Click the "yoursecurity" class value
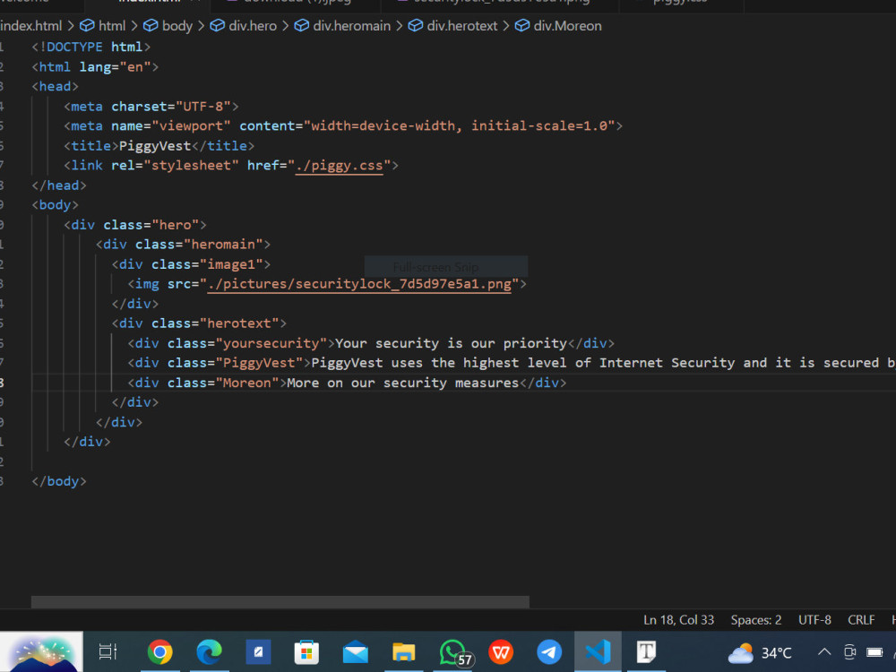 coord(271,343)
